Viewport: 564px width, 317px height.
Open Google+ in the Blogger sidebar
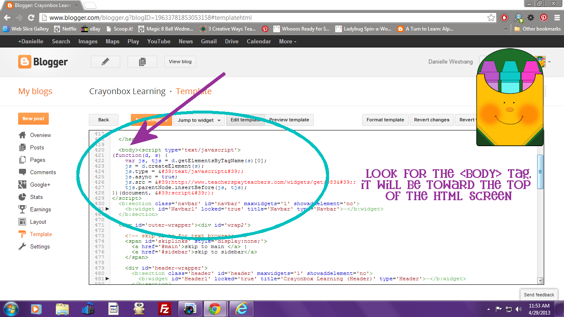click(x=40, y=185)
